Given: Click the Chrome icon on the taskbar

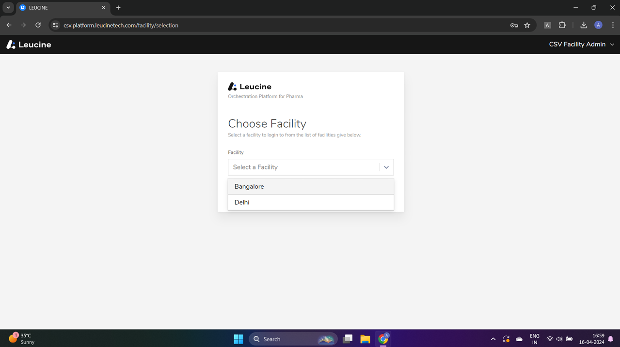Looking at the screenshot, I should tap(383, 339).
